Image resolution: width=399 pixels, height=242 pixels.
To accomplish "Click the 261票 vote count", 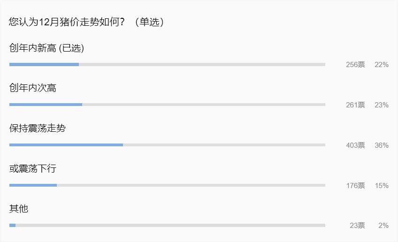I will 355,105.
